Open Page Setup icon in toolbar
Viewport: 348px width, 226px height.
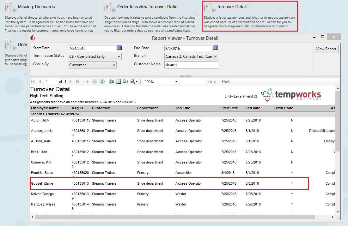coord(125,81)
